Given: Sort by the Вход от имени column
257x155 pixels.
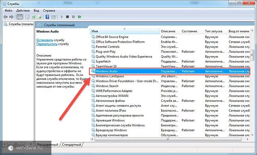Looking at the screenshot, I should pos(239,31).
